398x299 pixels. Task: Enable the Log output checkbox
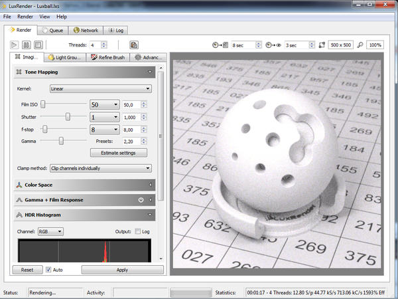coord(138,231)
